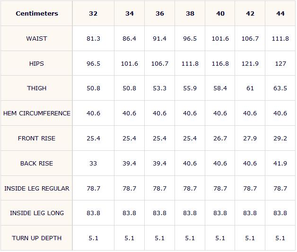297x252 pixels.
Task: Select front rise value 26.7
Action: 220,138
